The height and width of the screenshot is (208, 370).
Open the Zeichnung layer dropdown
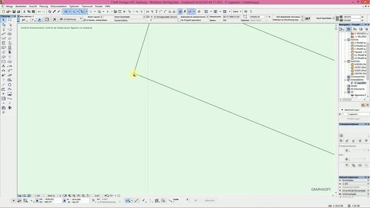(81, 19)
